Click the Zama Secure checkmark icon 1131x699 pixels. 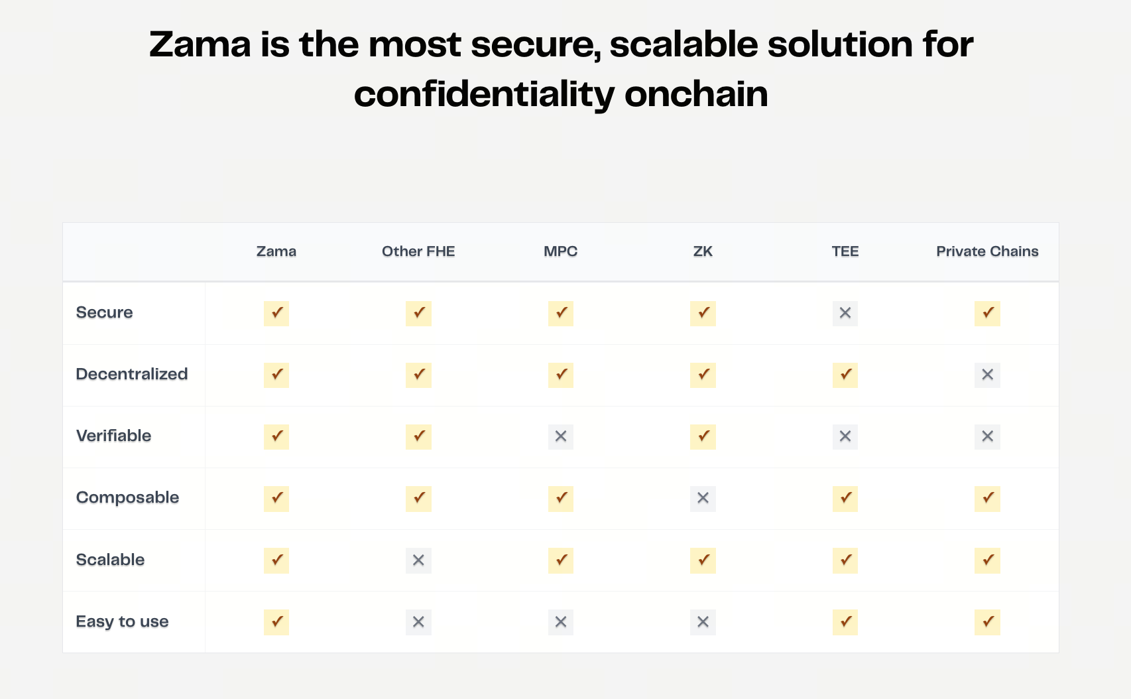coord(276,313)
